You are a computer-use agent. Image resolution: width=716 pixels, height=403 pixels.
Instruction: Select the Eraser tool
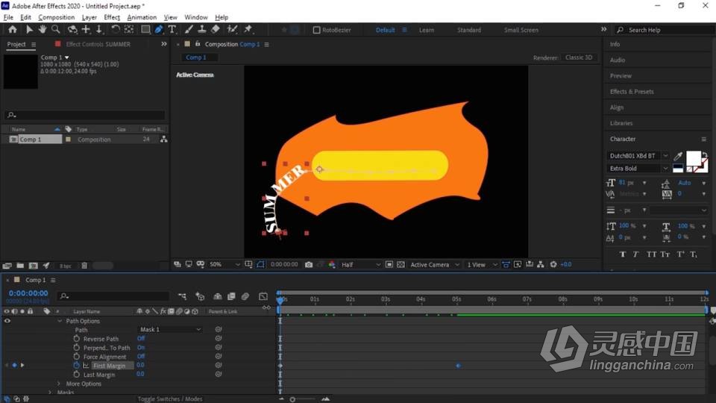(x=216, y=30)
